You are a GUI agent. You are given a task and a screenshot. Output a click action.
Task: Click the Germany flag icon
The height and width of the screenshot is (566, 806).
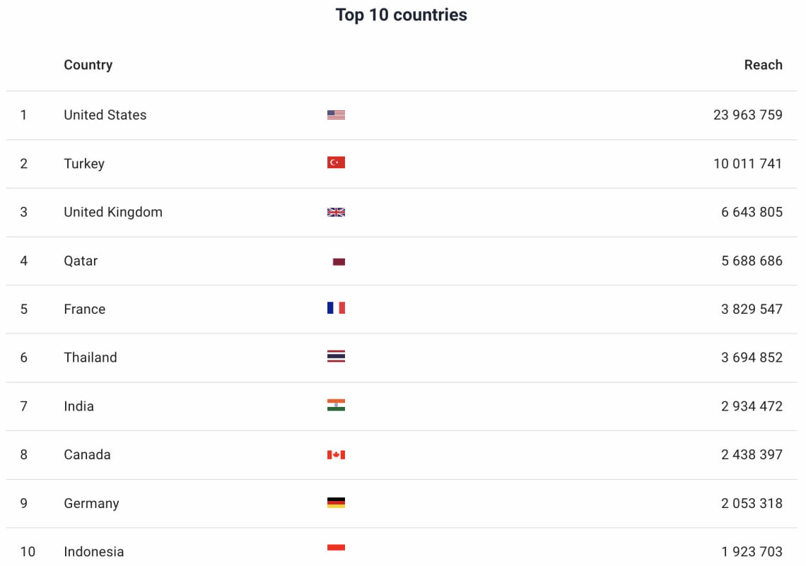click(336, 503)
